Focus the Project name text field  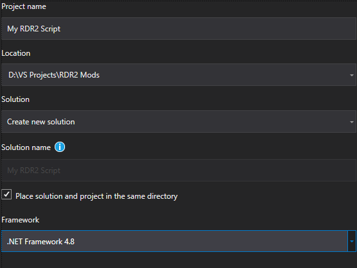[179, 29]
